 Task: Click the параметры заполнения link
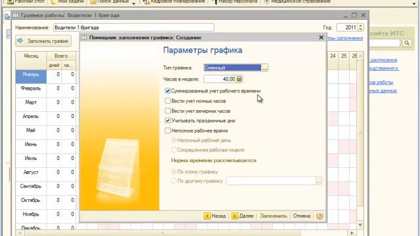[x=345, y=38]
